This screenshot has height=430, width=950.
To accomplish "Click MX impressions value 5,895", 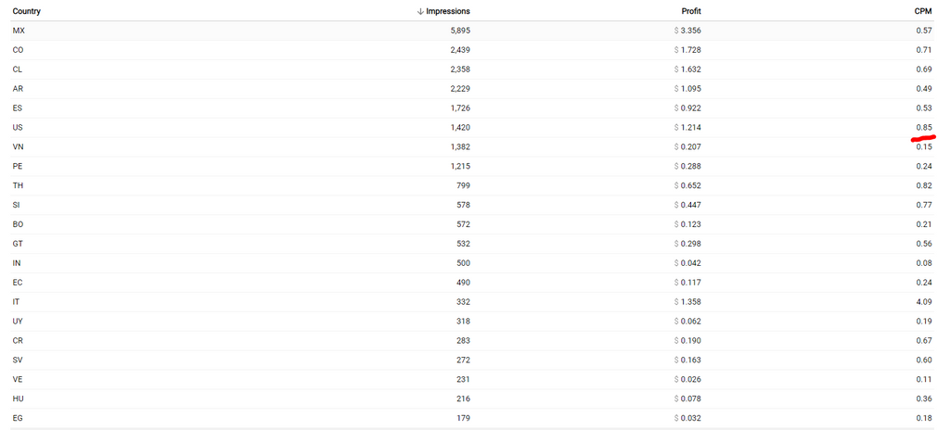I will (x=459, y=31).
